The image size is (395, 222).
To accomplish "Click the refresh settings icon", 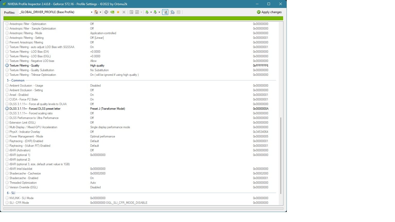I will pos(106,12).
